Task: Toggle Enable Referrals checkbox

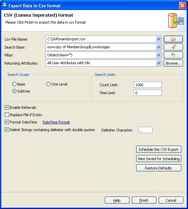Action: pyautogui.click(x=7, y=107)
